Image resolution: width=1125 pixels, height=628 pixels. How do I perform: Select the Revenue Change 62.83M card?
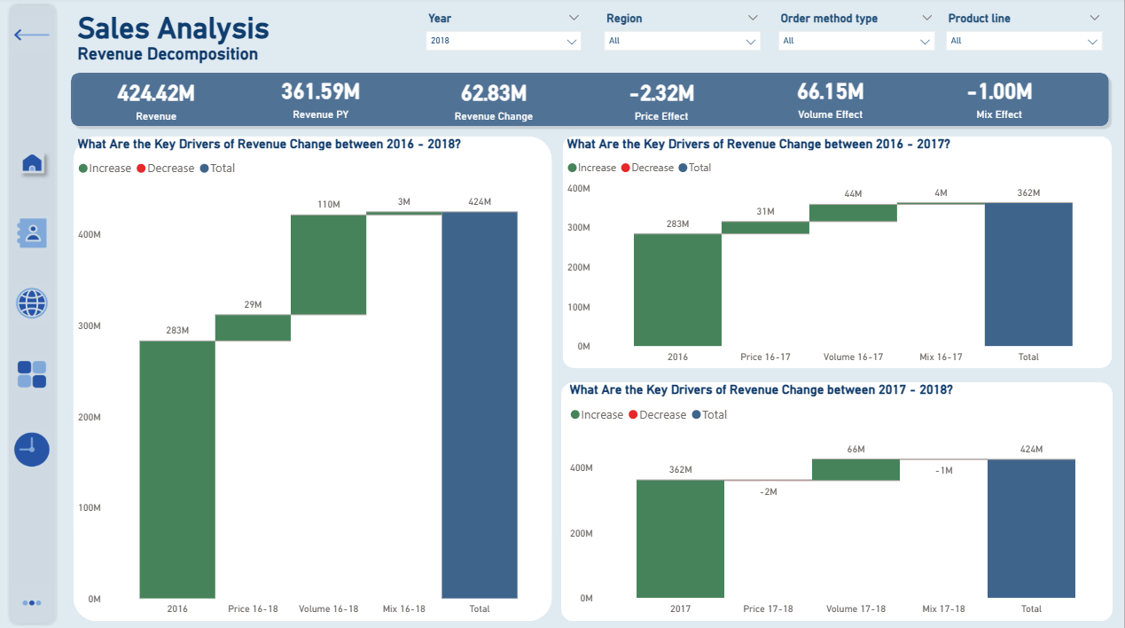[493, 101]
